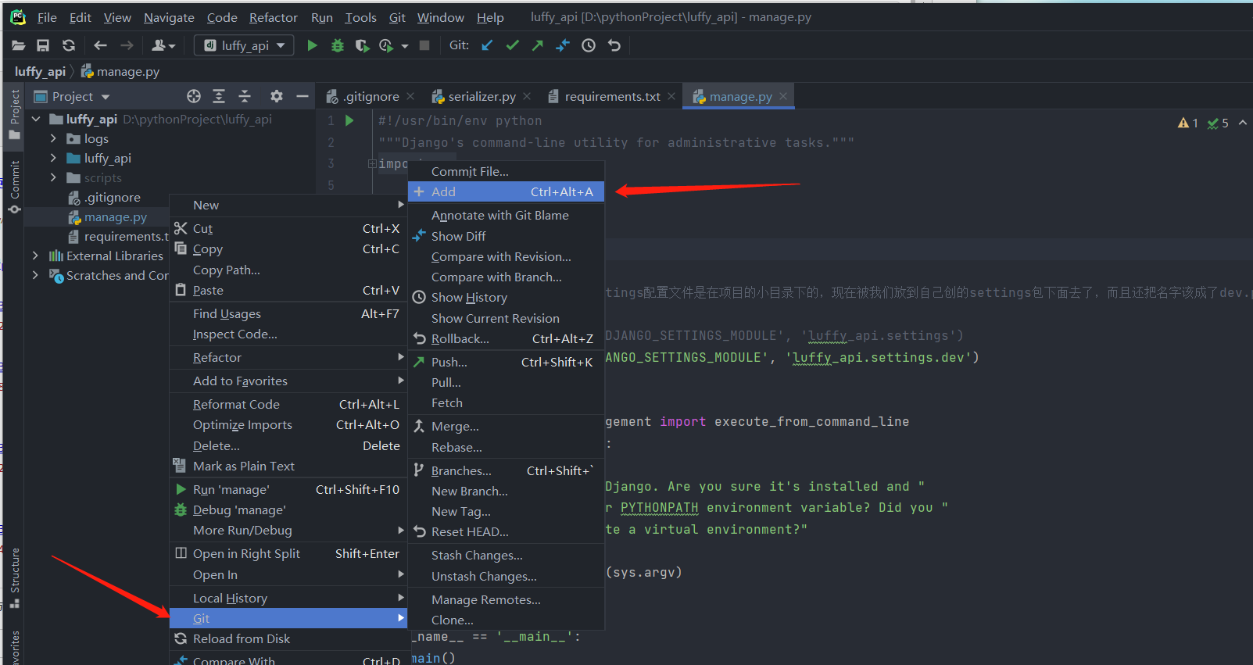Switch to the requirements.txt tab

click(612, 96)
